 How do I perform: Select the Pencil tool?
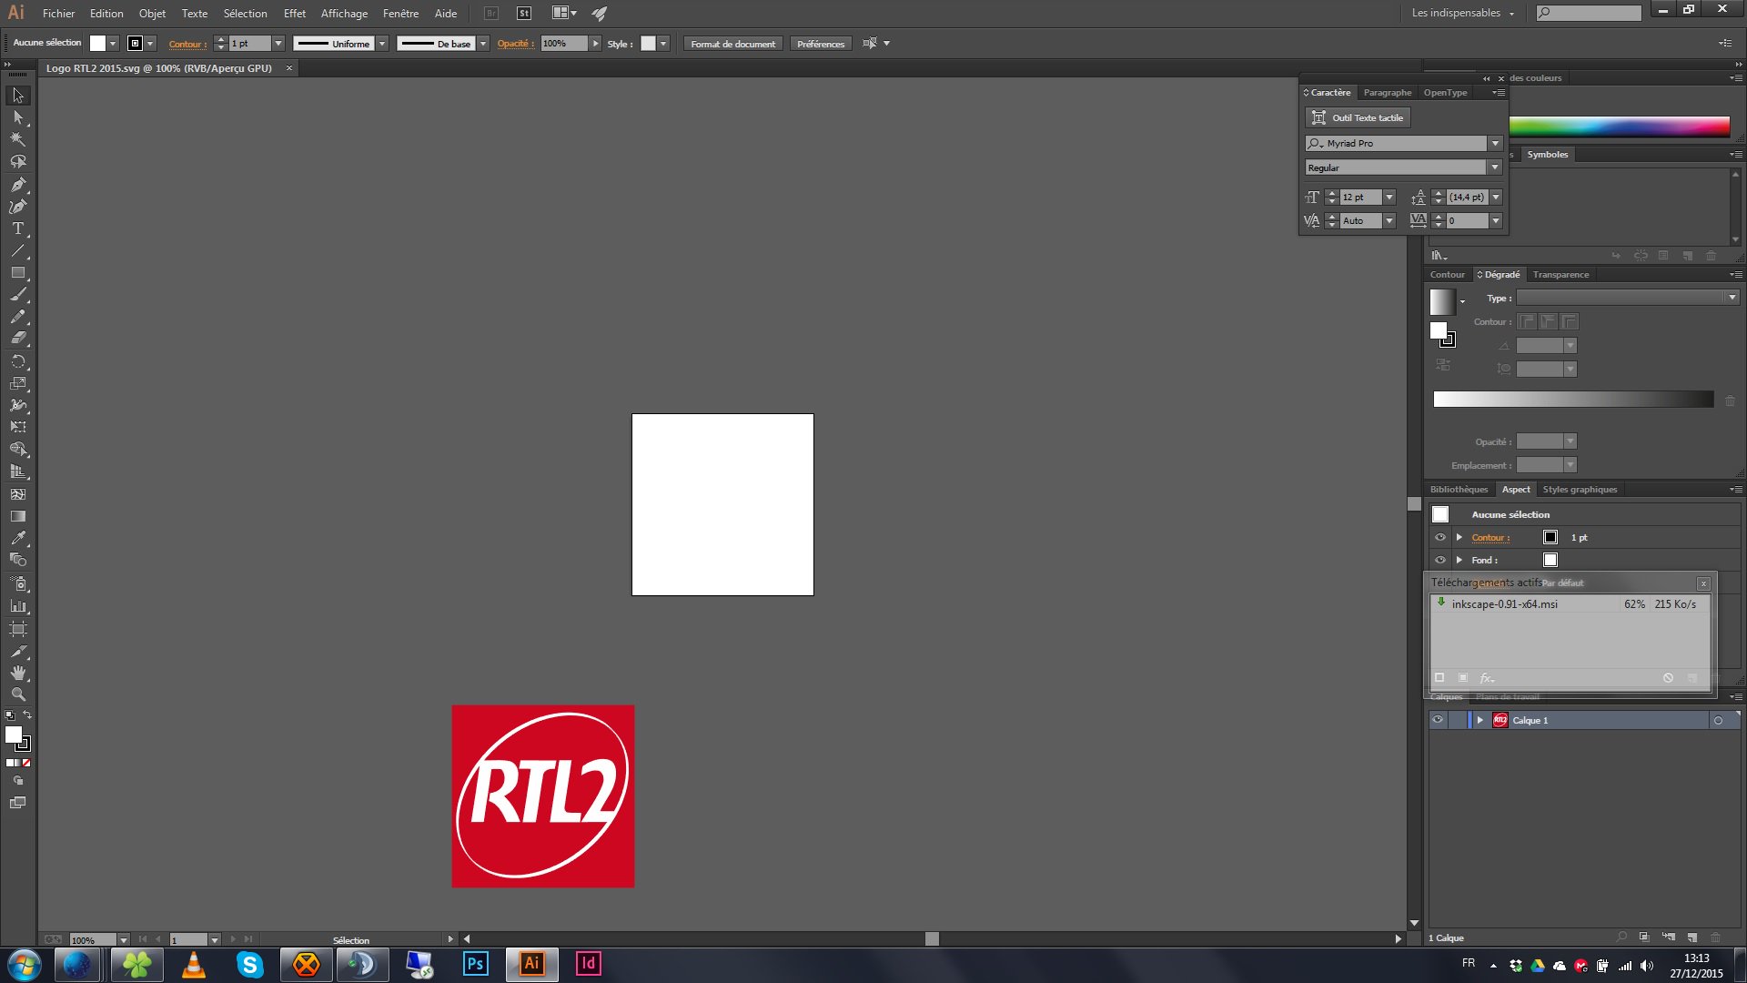[x=17, y=317]
